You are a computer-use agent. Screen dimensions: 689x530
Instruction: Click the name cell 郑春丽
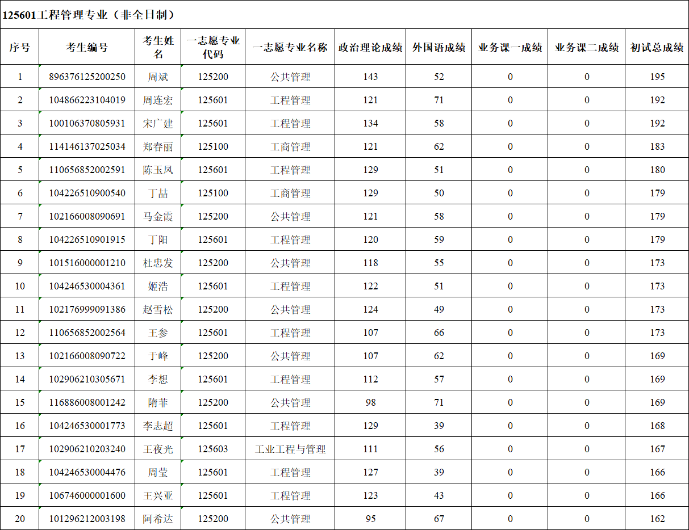(158, 147)
